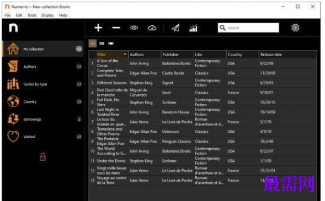Viewport: 325px width, 201px height.
Task: Click the padlock icon in sidebar
Action: [42, 157]
